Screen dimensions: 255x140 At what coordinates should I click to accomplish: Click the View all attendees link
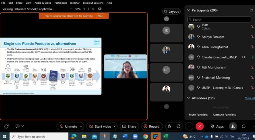pos(250,98)
